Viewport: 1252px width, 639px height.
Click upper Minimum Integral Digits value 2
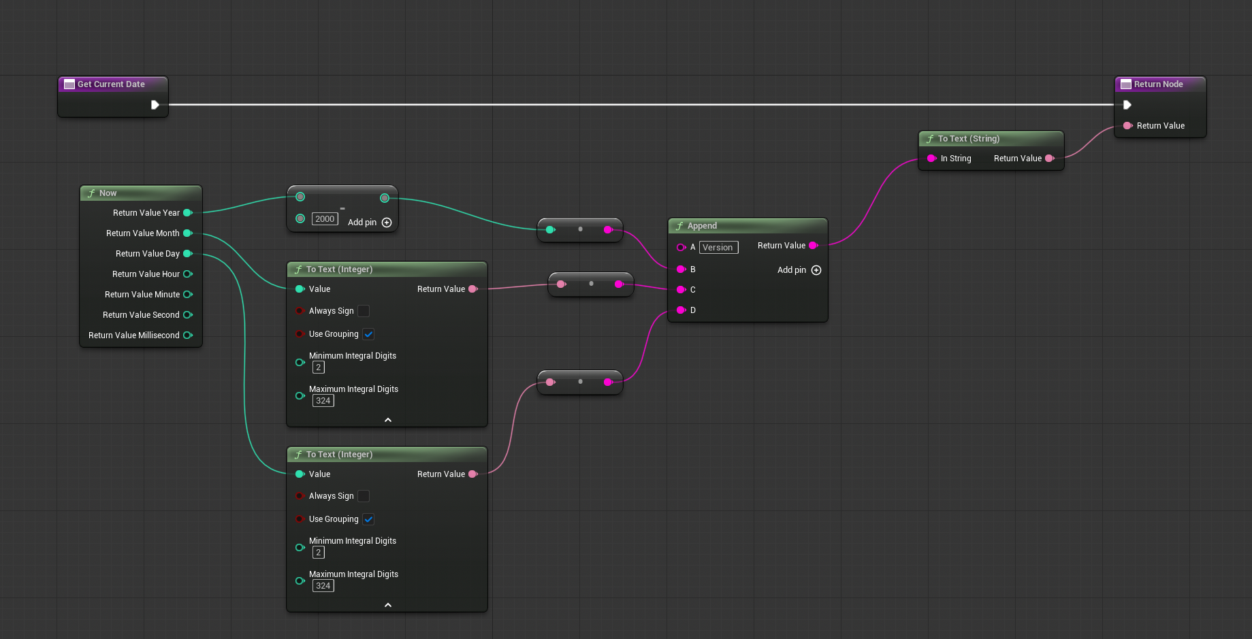pos(318,367)
